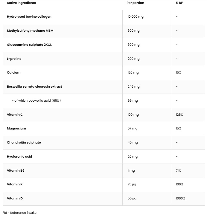
Task: Click the Vitamin C 125% value
Action: (179, 115)
